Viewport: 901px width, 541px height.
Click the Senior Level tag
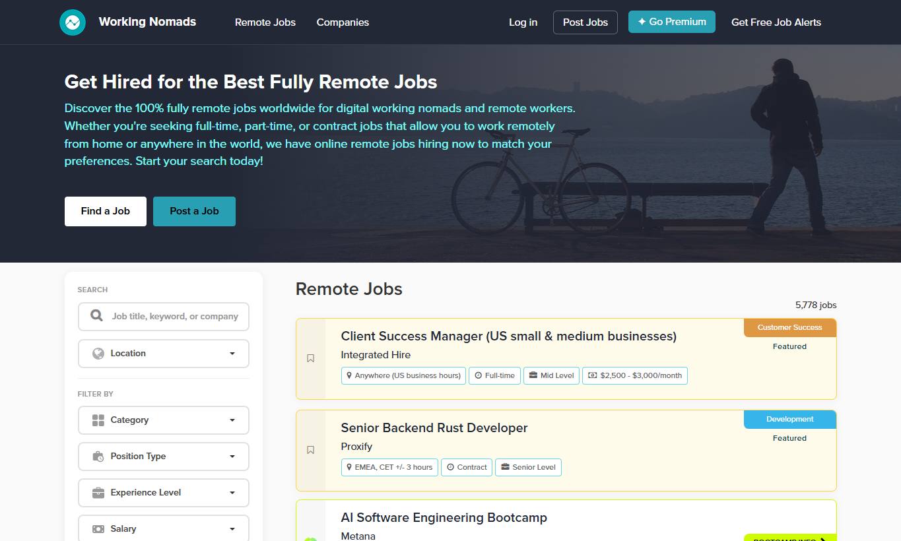point(528,467)
